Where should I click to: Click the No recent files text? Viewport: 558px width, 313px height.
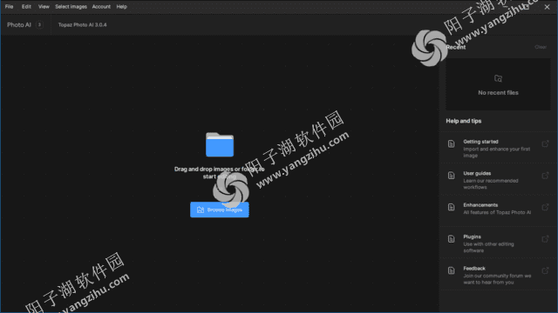[x=498, y=93]
